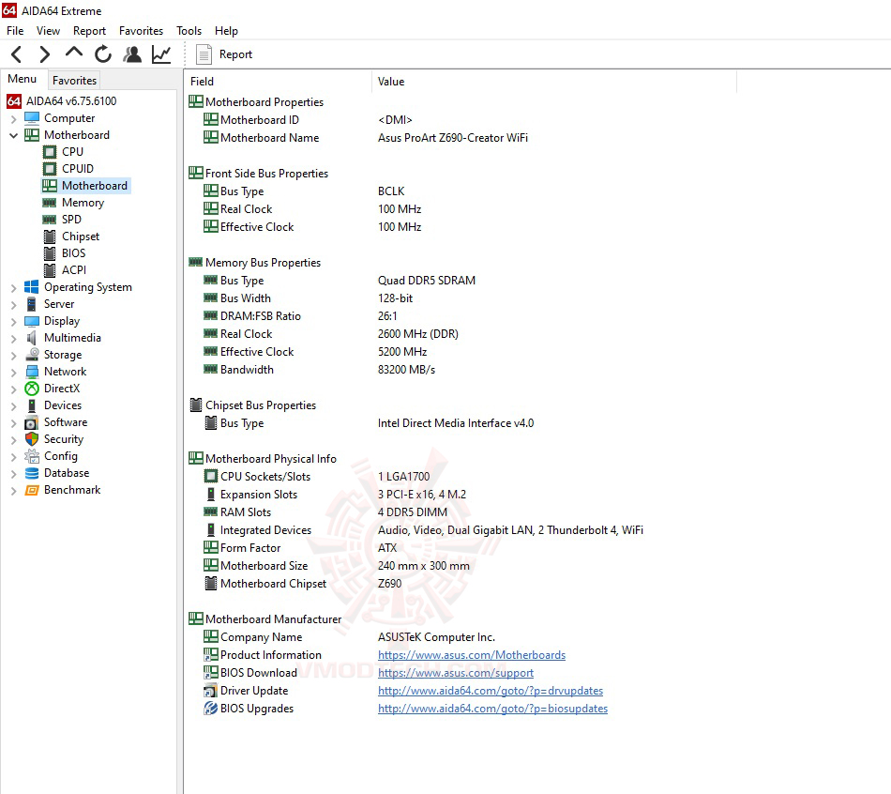This screenshot has width=891, height=794.
Task: Refresh the page with the reload toolbar icon
Action: point(102,54)
